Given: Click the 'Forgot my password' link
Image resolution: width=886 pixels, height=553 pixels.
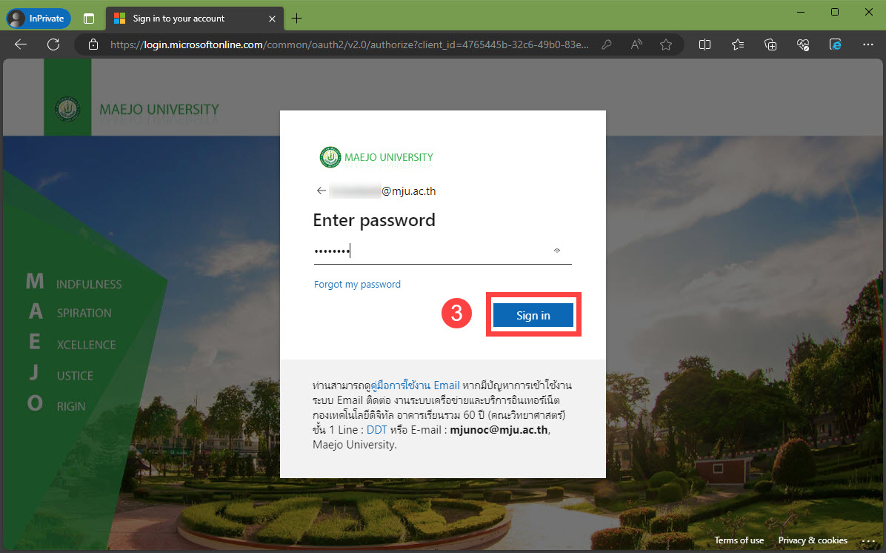Looking at the screenshot, I should pyautogui.click(x=357, y=284).
